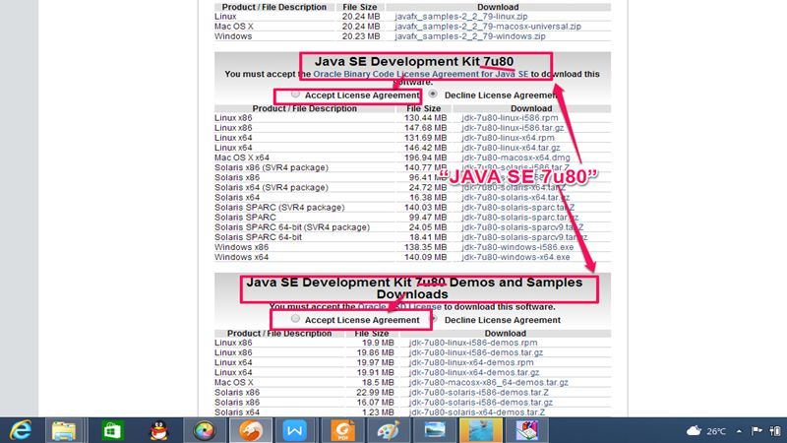Open the orange PDF reader taskbar icon
This screenshot has width=787, height=443.
342,431
